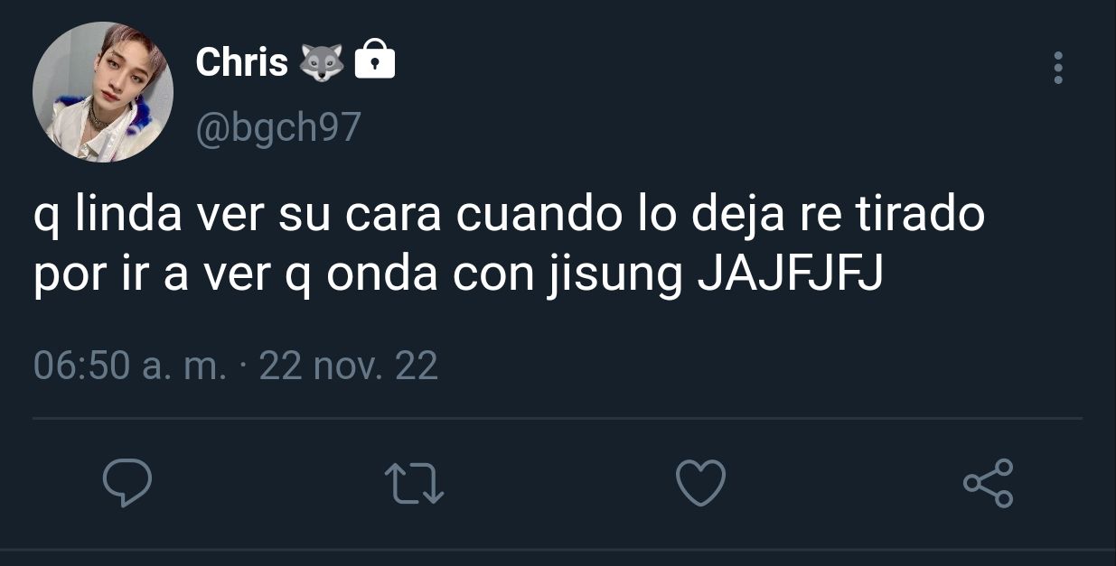This screenshot has height=566, width=1116.
Task: Open the 06:50 a. m. timestamp
Action: click(130, 366)
